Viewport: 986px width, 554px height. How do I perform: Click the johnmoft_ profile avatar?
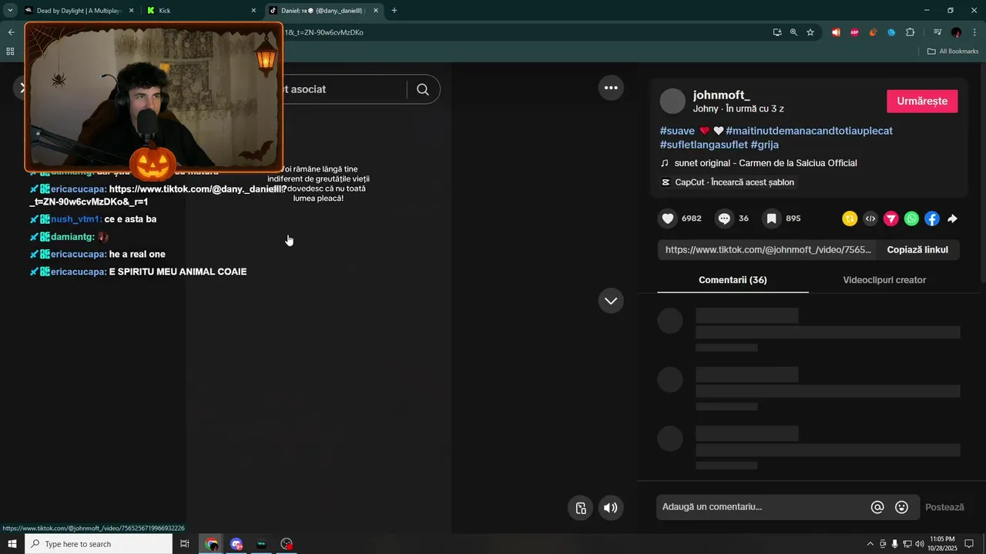point(672,101)
